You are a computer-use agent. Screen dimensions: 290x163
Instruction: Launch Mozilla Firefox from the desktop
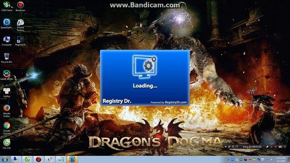pos(7,110)
